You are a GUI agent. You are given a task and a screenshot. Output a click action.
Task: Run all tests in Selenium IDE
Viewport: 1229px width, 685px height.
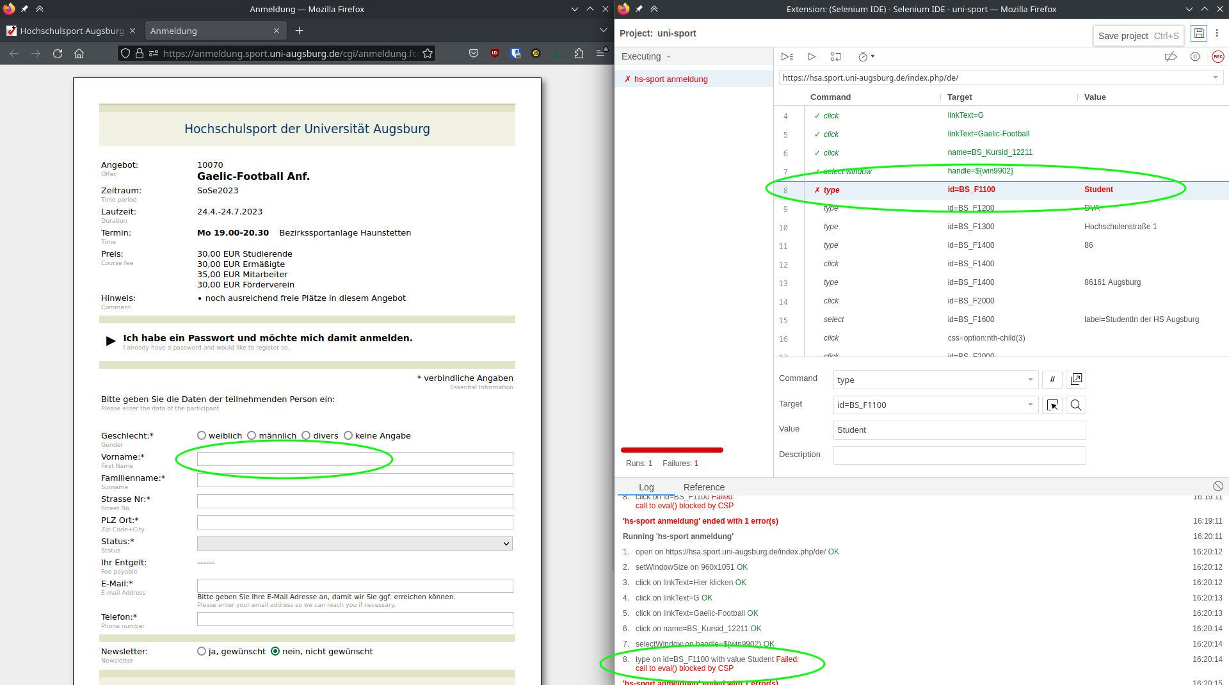coord(787,57)
